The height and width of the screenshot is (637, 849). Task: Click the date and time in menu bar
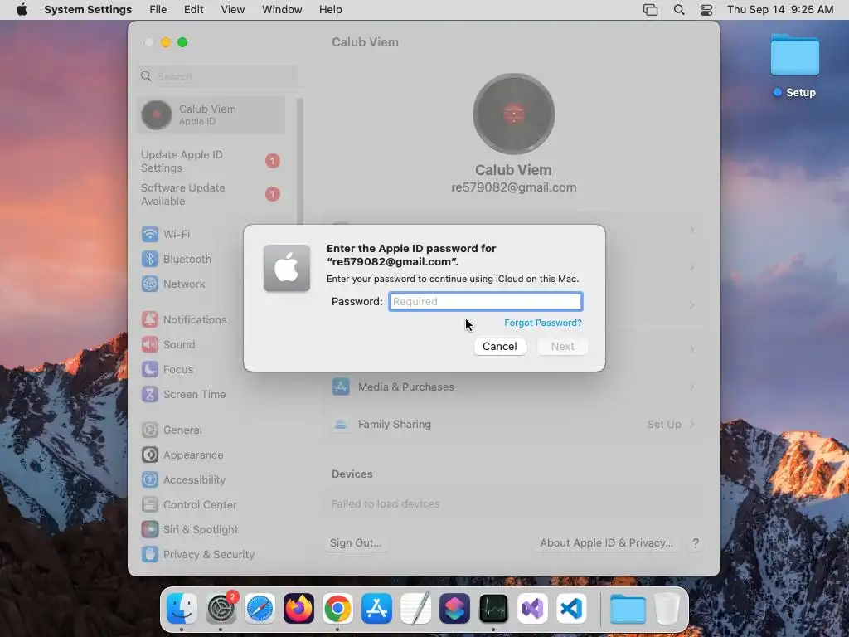[x=779, y=10]
